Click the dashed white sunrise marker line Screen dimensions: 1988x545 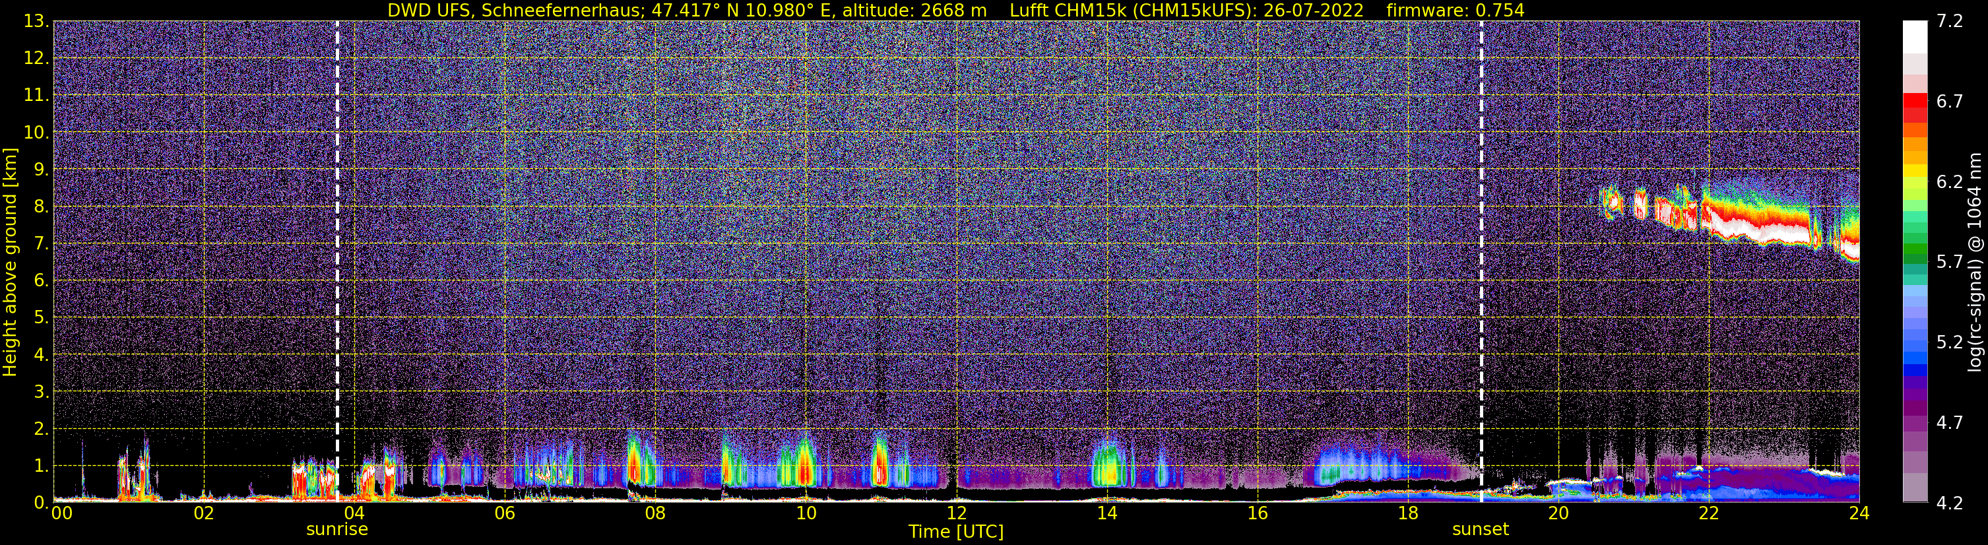point(337,262)
